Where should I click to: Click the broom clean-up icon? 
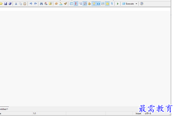[x=65, y=4]
